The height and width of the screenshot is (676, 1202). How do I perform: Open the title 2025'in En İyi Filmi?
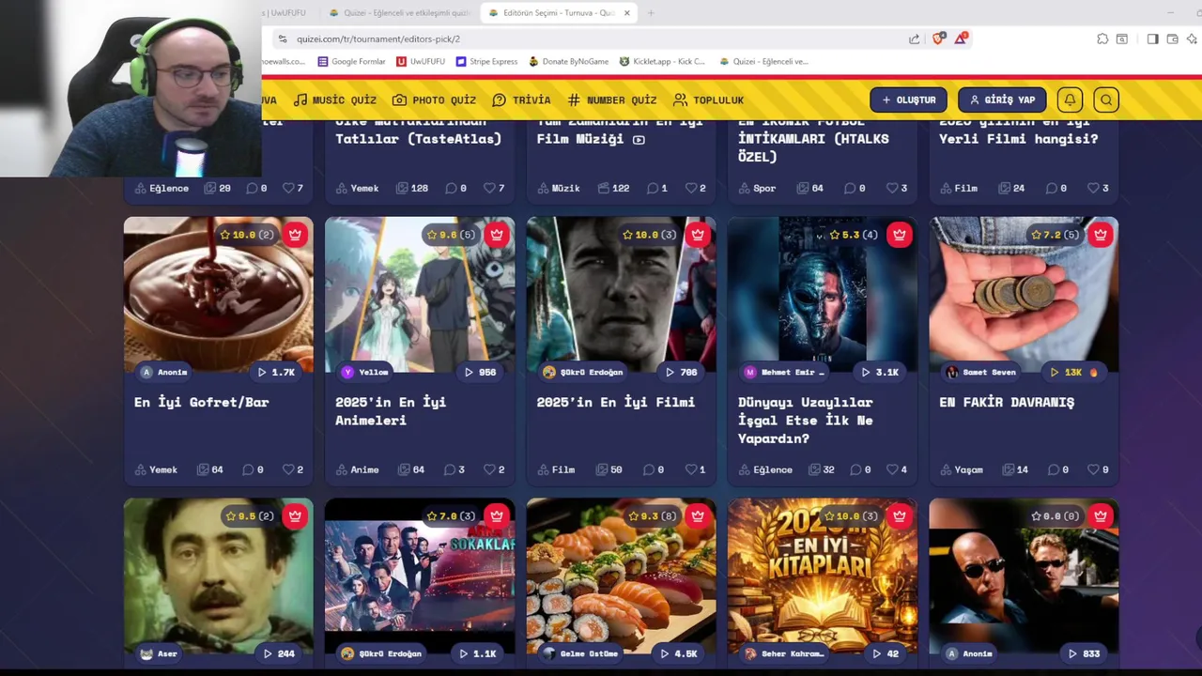click(615, 402)
